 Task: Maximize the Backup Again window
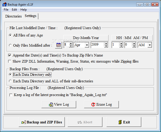click(x=147, y=5)
